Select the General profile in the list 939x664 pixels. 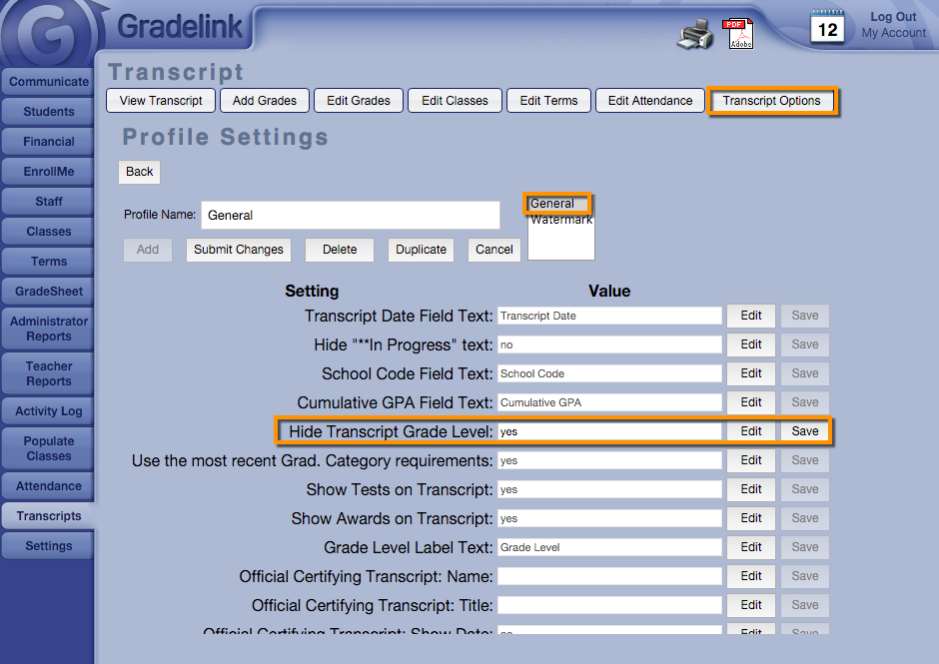point(552,204)
